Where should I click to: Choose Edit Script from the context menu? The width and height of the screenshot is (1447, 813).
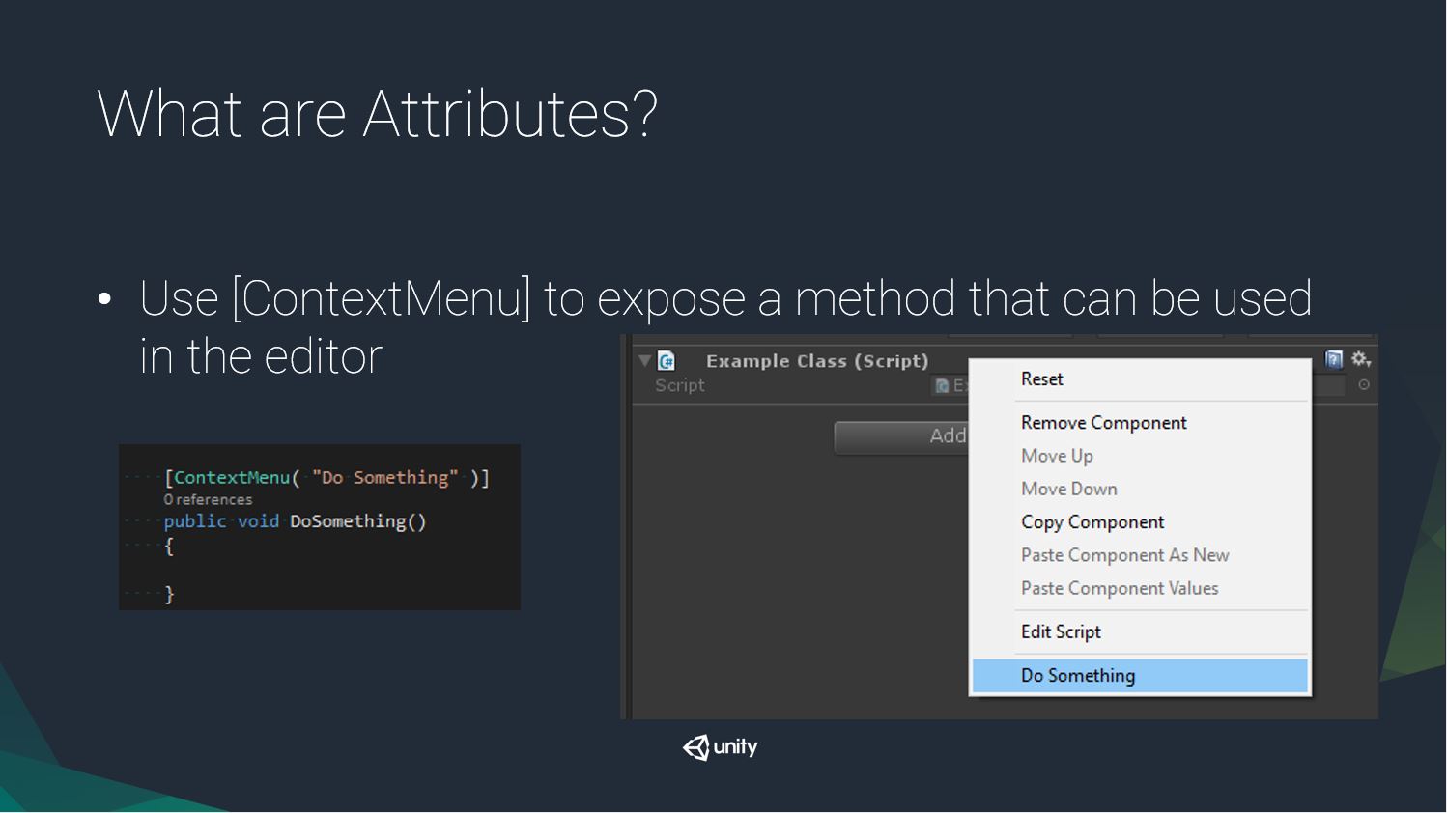pyautogui.click(x=1140, y=631)
